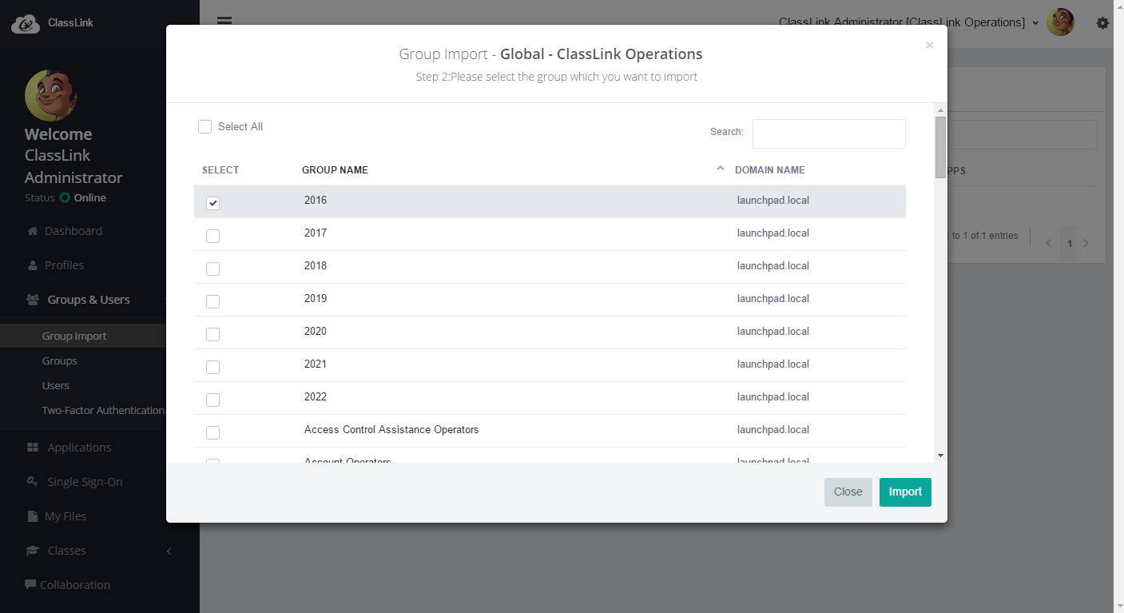
Task: Sort by Domain Name column header
Action: [x=770, y=170]
